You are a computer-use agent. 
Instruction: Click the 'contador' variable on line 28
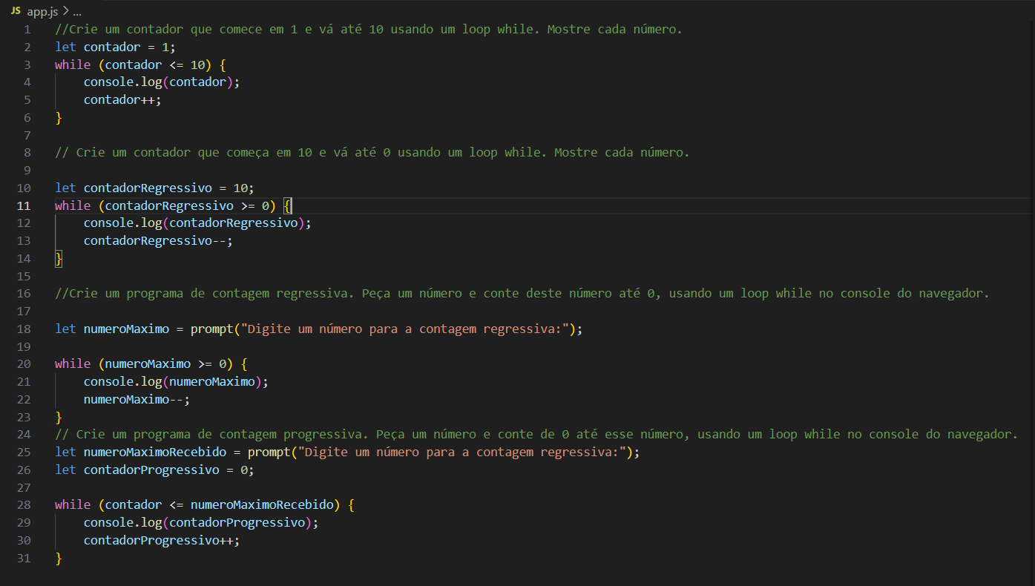[134, 504]
